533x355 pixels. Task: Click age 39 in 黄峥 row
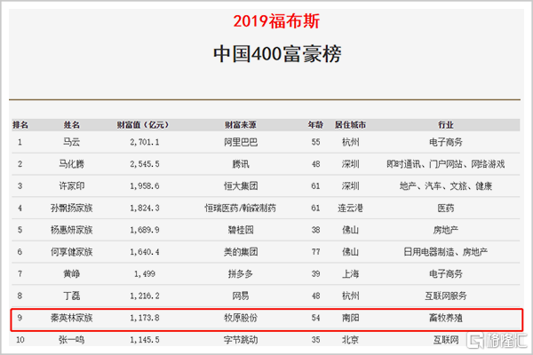pyautogui.click(x=315, y=274)
